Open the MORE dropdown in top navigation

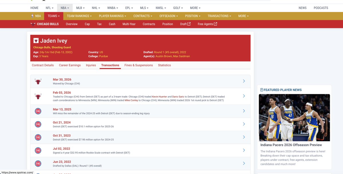[195, 8]
